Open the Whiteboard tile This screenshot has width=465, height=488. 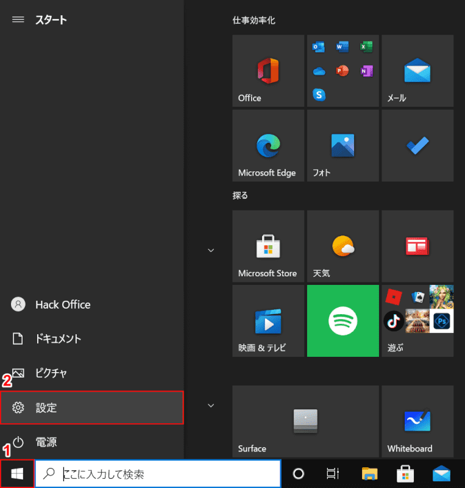(x=417, y=422)
